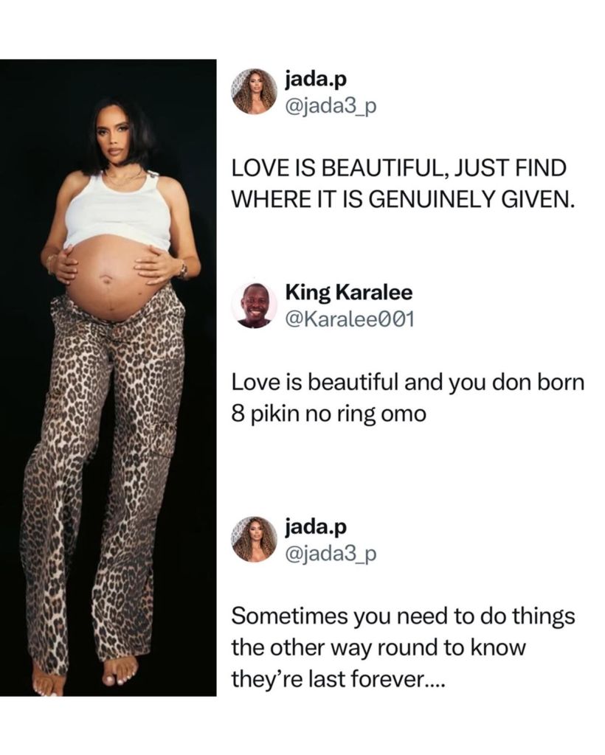Select the '8 pikin no ring omo' reply text
605x755 pixels.
(x=329, y=414)
